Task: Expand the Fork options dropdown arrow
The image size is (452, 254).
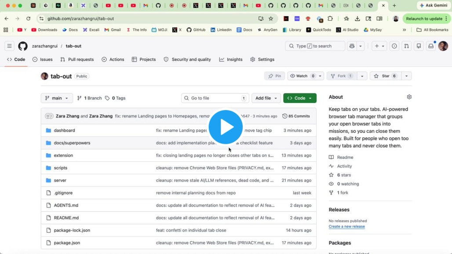Action: click(362, 76)
